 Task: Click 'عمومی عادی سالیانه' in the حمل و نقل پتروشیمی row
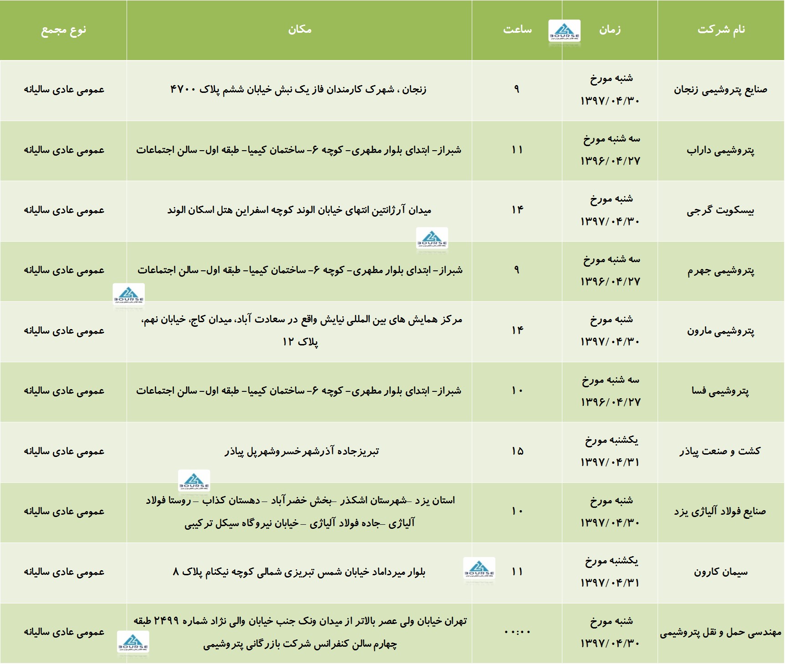[x=64, y=632]
